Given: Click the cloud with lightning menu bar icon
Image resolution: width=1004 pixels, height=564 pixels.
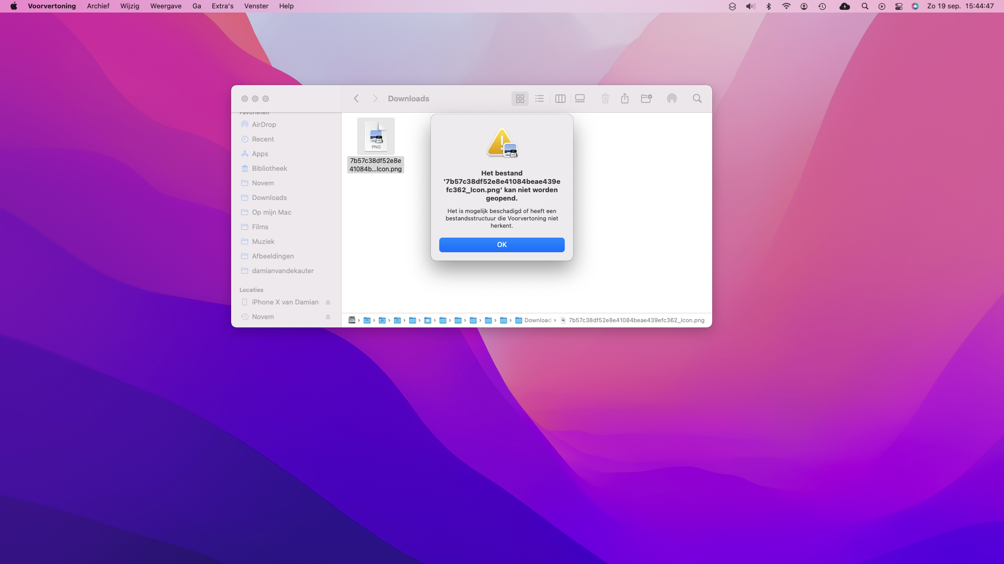Looking at the screenshot, I should (x=845, y=6).
